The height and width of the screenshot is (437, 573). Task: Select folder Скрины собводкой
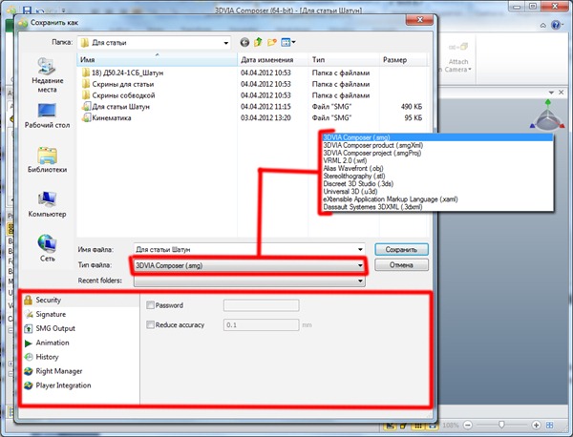tap(118, 95)
